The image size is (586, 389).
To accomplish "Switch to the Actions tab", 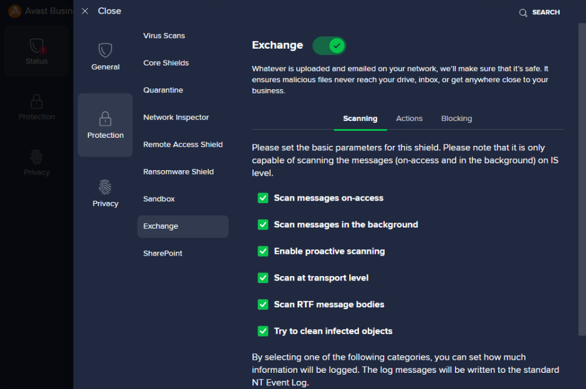I will [x=409, y=118].
